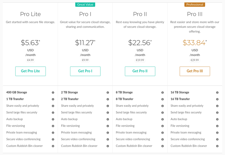Image resolution: width=225 pixels, height=155 pixels.
Task: Click info icon beside 400 GB Storage
Action: click(x=53, y=93)
